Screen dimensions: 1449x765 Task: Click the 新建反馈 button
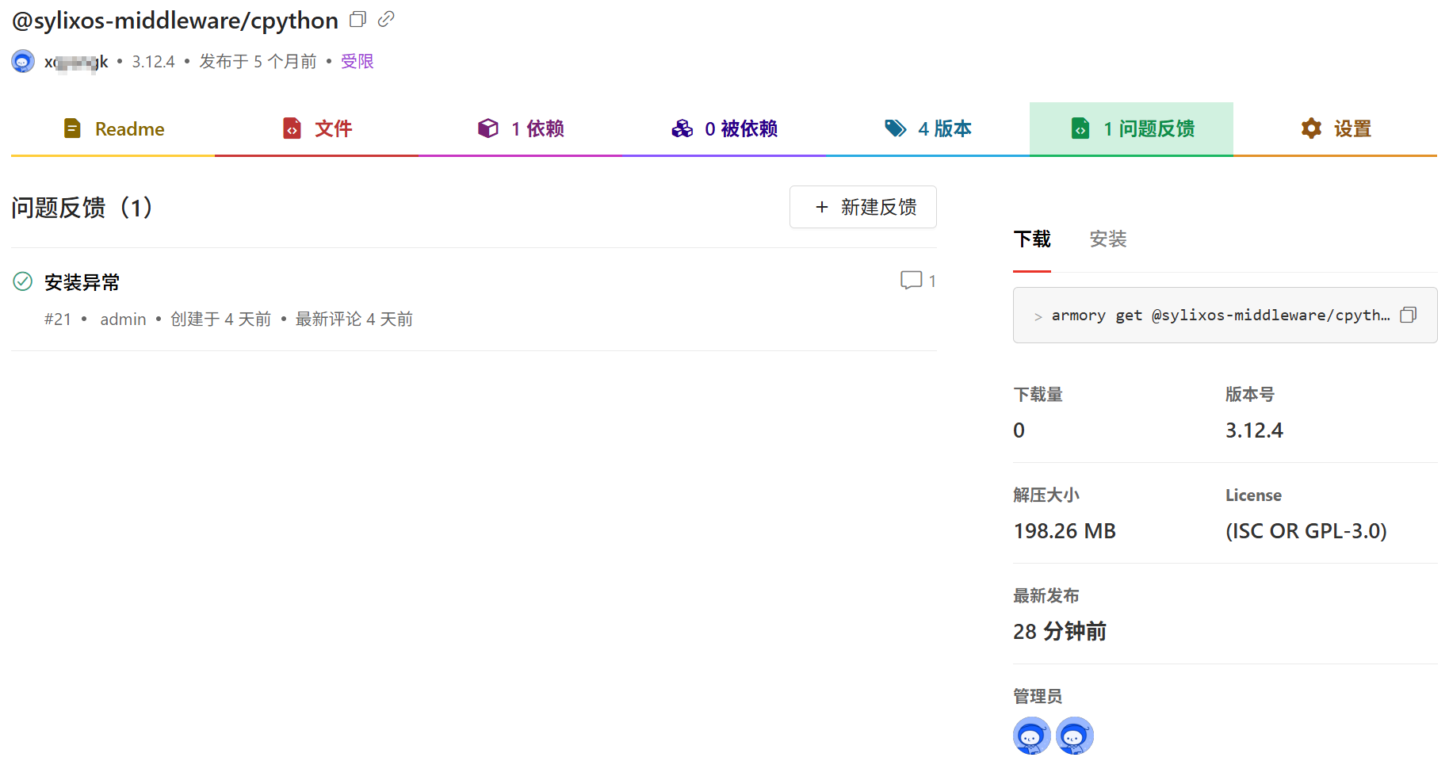[x=862, y=207]
